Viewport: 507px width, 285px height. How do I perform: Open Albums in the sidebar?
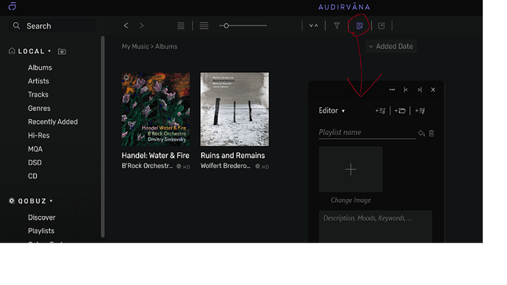(40, 68)
